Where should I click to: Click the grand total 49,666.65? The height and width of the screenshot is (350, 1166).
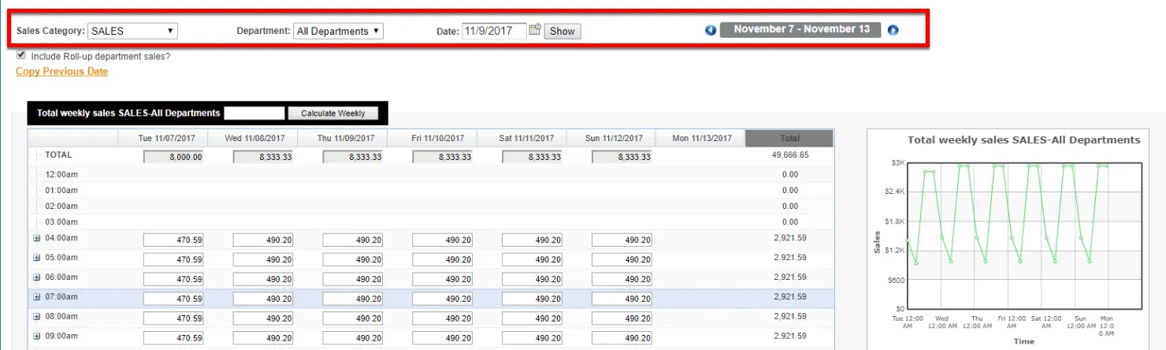coord(790,155)
